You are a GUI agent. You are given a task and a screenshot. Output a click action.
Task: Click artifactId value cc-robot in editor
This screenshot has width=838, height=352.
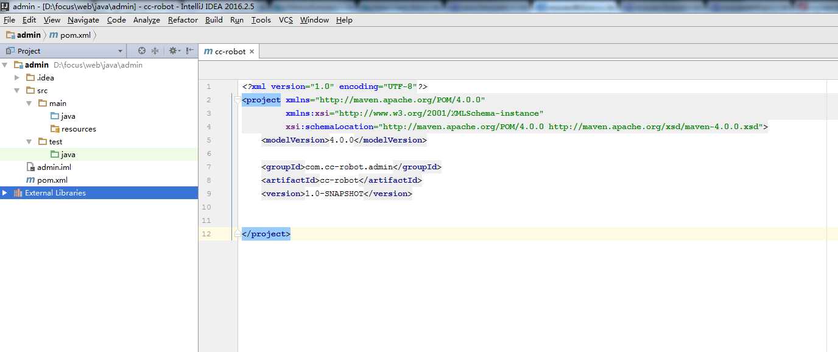339,180
